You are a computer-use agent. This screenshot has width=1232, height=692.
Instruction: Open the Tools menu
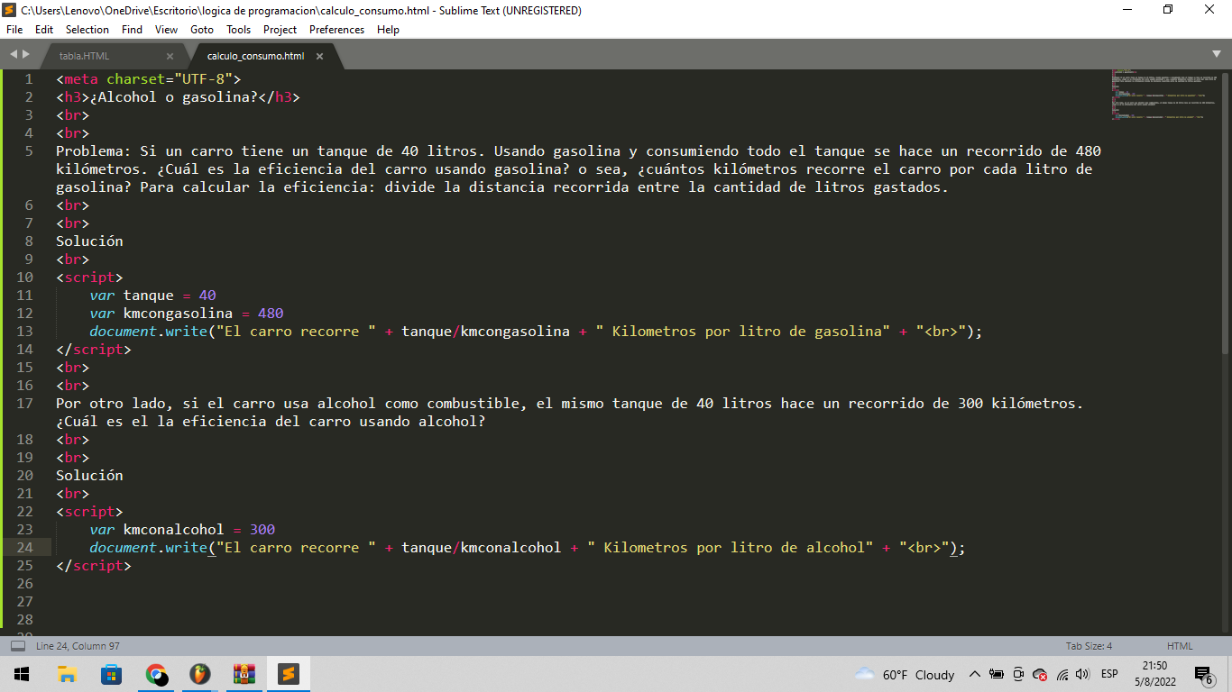coord(239,30)
